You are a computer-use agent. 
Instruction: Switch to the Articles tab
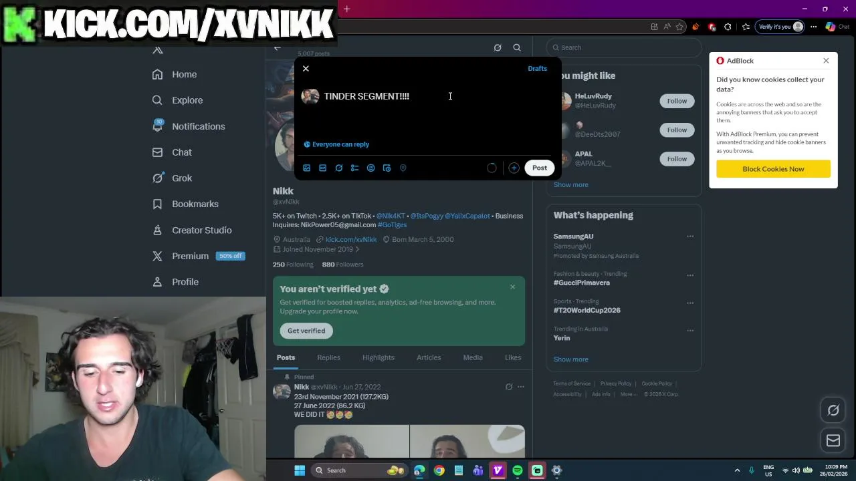coord(429,357)
